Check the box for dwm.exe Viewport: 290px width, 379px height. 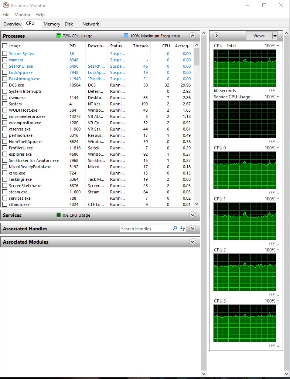pos(4,98)
